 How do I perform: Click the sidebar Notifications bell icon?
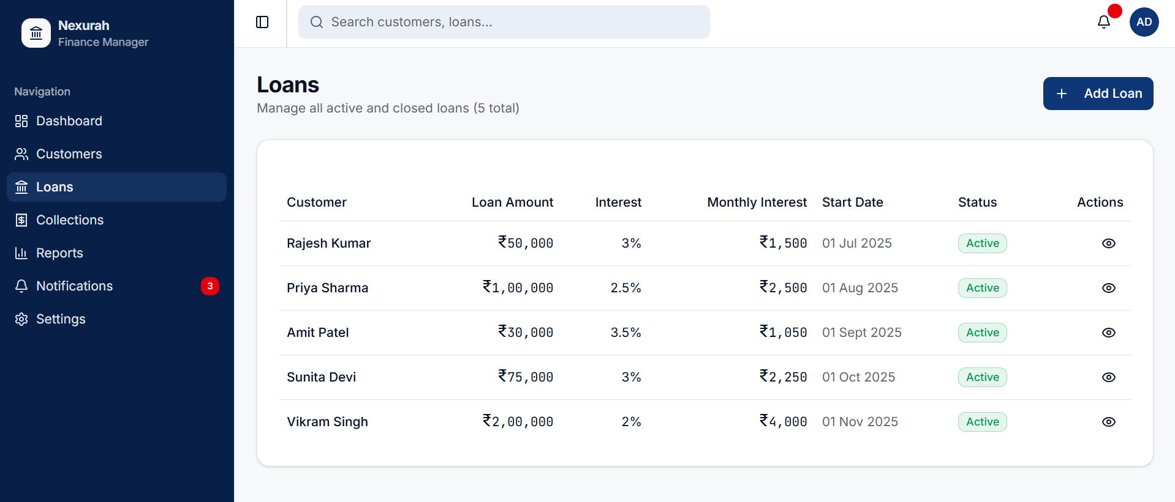(x=21, y=286)
